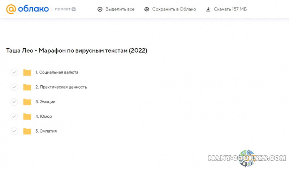Open folder icon for Практическая ценность
Image resolution: width=289 pixels, height=170 pixels.
[27, 87]
